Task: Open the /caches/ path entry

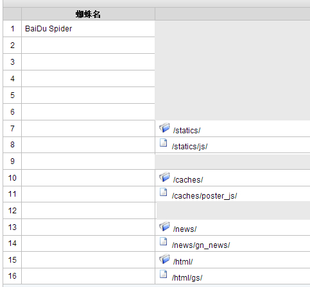Action: point(188,180)
